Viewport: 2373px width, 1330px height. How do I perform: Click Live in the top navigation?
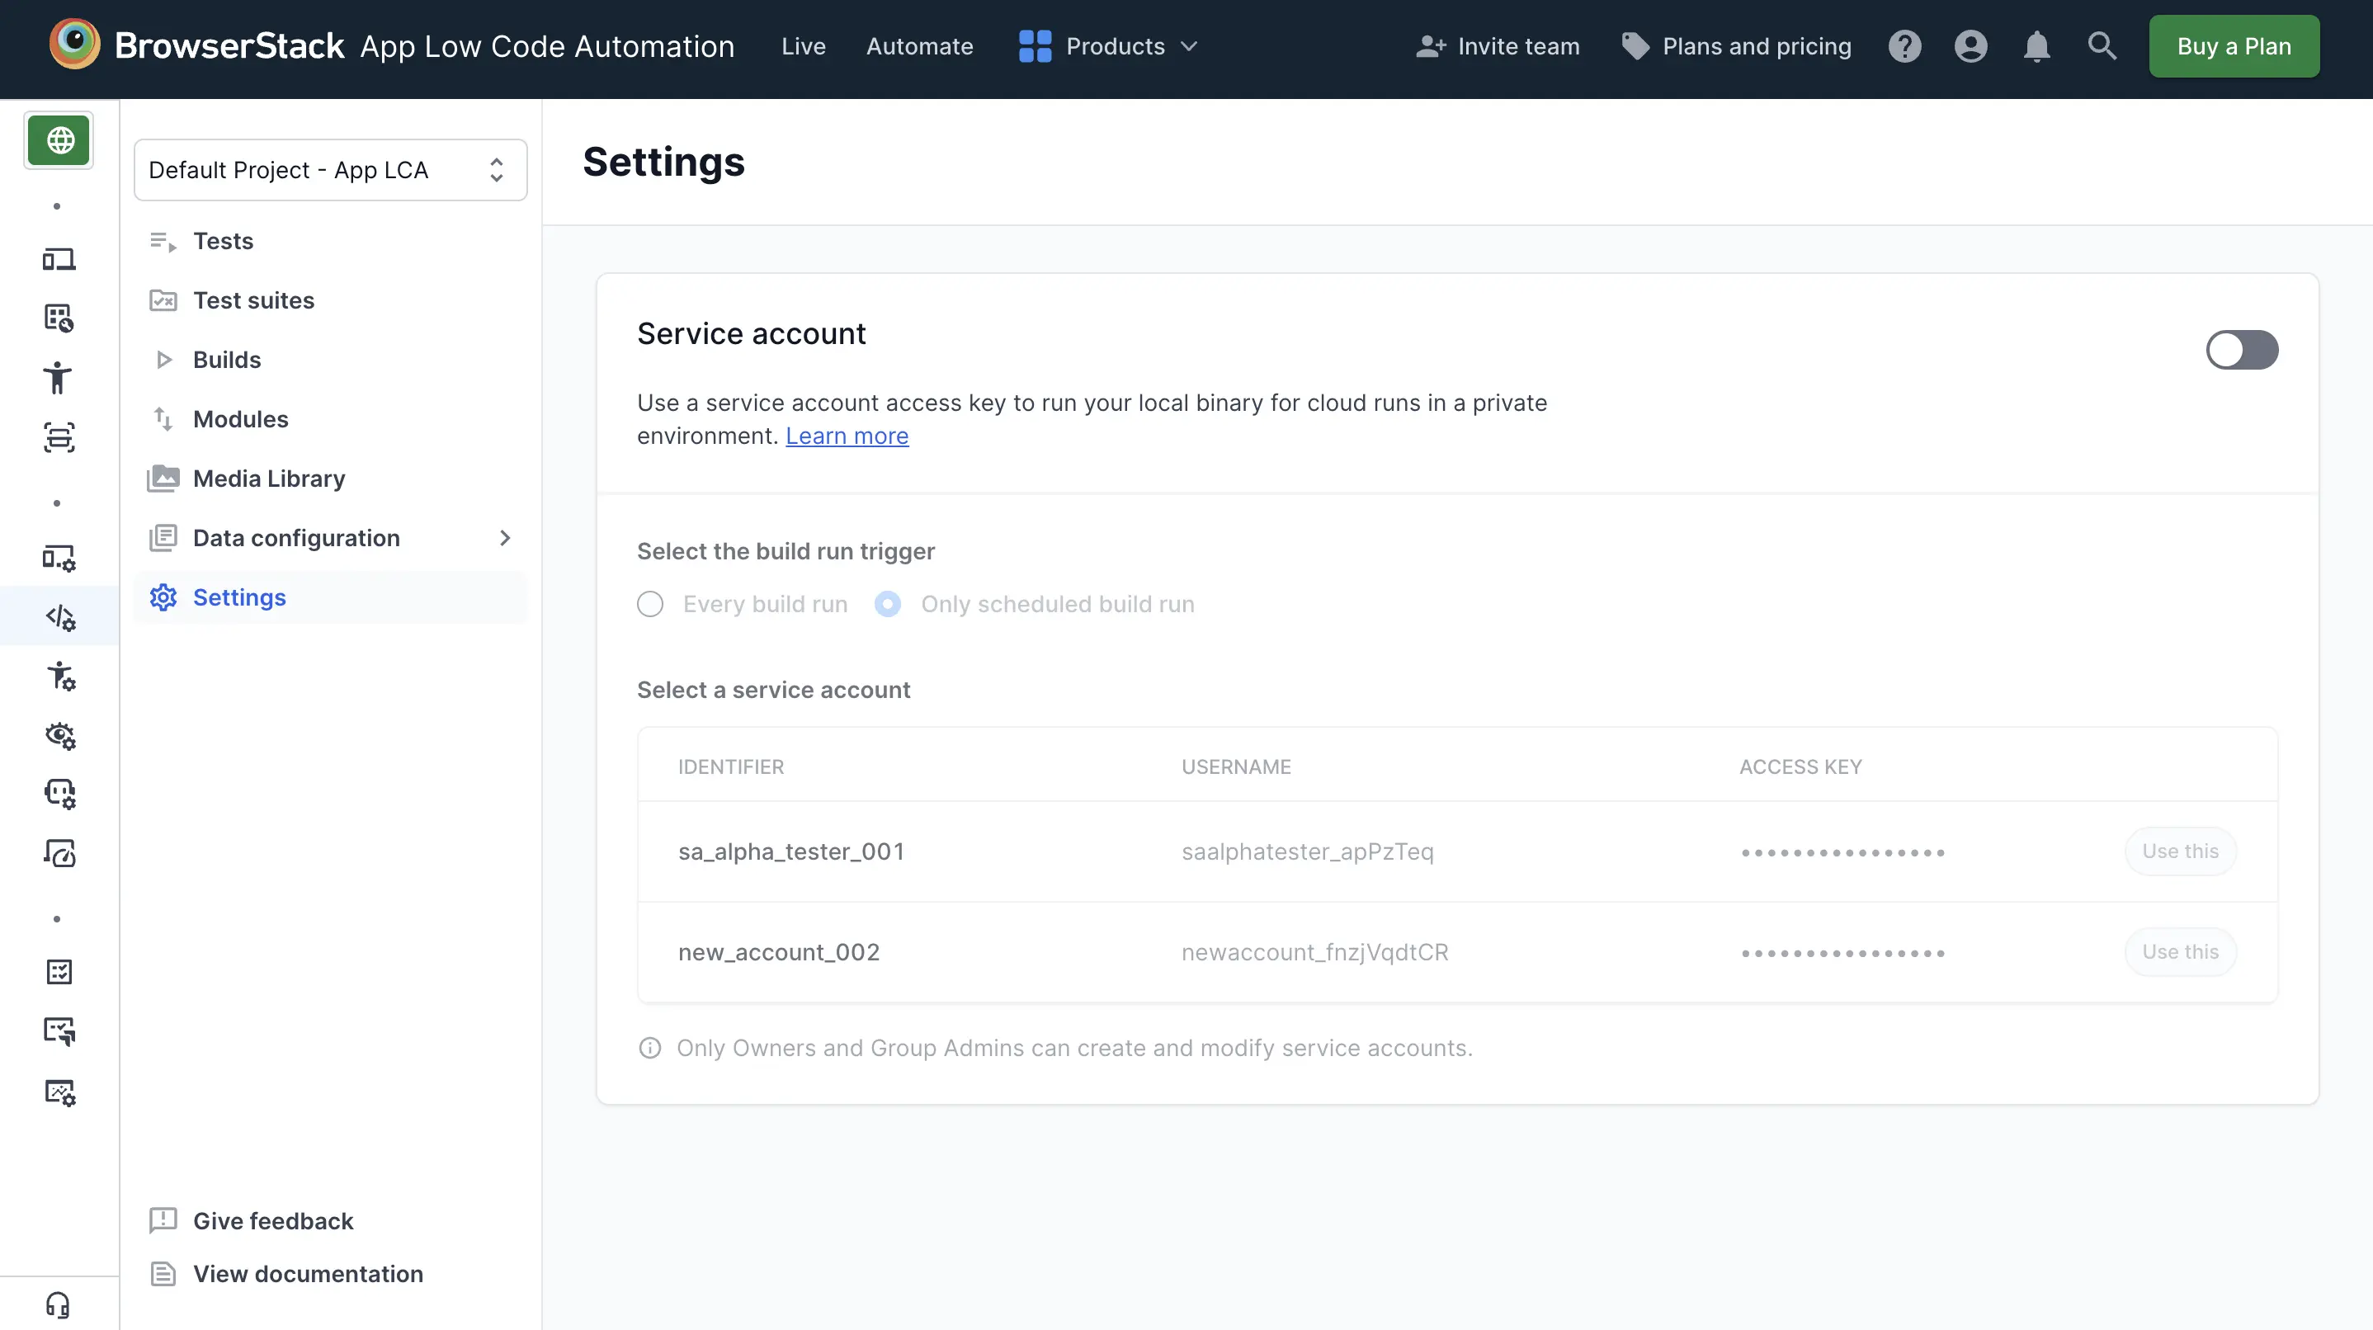tap(804, 46)
